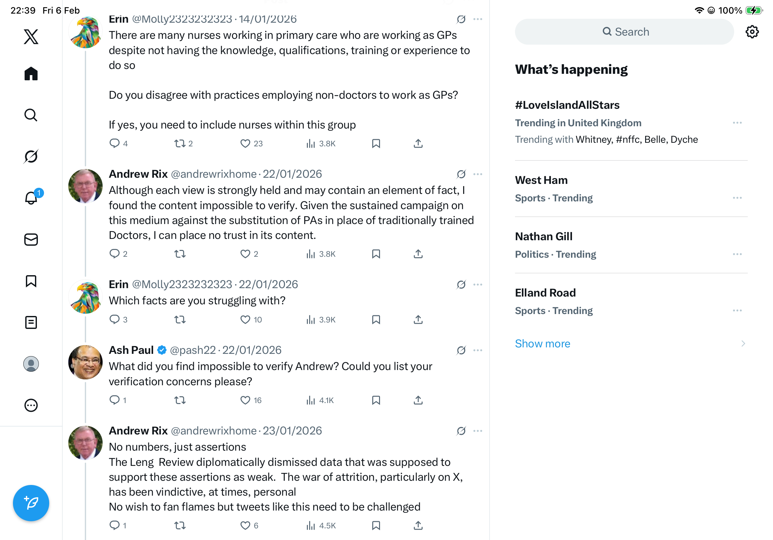773x540 pixels.
Task: Open Grok from the left sidebar
Action: [x=31, y=157]
